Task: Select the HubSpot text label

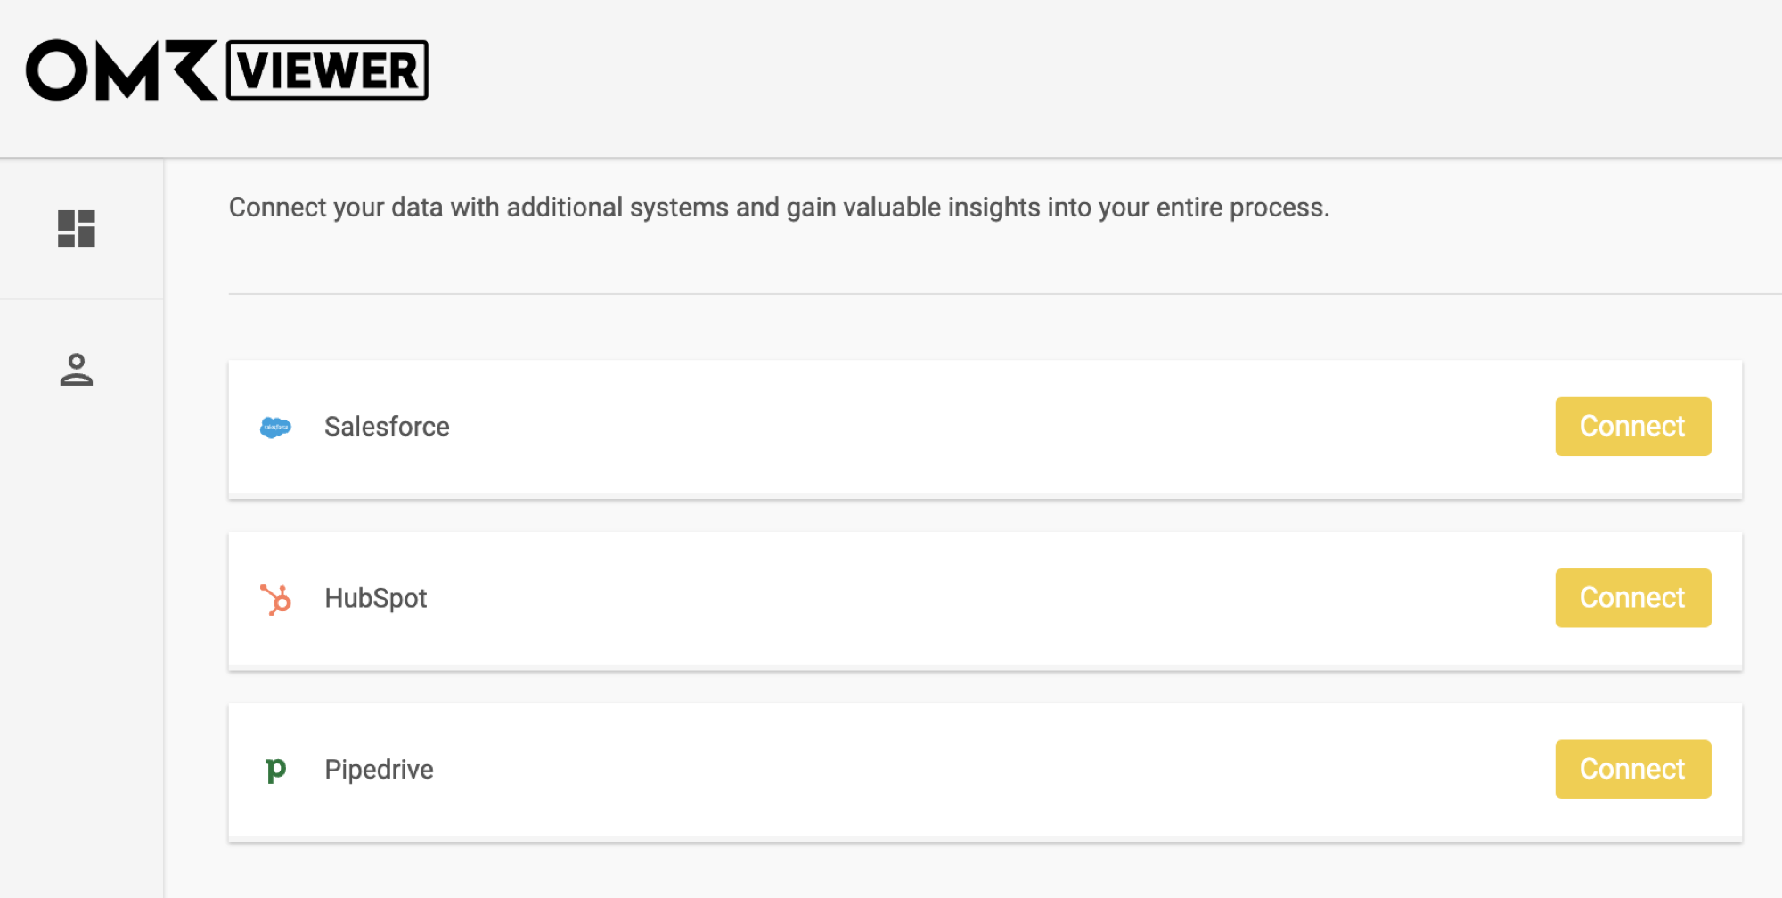Action: click(x=376, y=599)
